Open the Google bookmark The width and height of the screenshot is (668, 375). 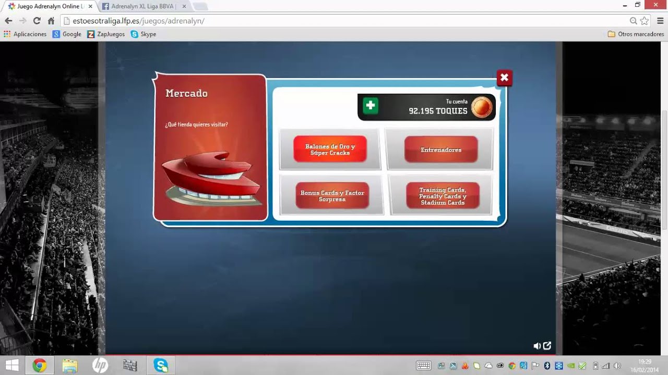pos(67,34)
